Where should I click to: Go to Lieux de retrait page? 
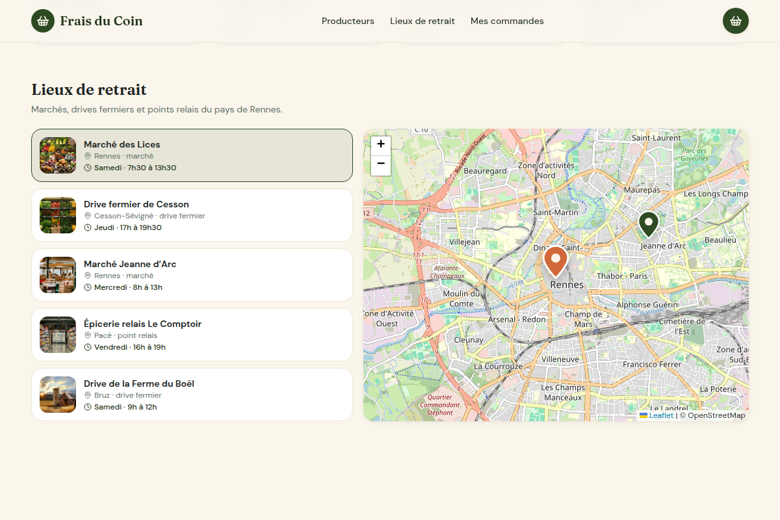[x=422, y=21]
